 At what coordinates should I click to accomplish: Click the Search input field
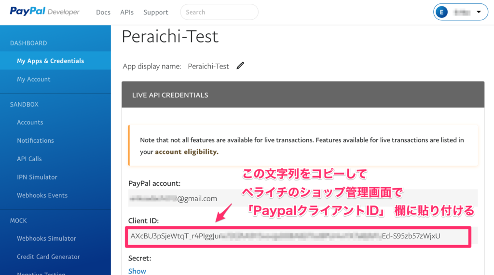coord(219,13)
